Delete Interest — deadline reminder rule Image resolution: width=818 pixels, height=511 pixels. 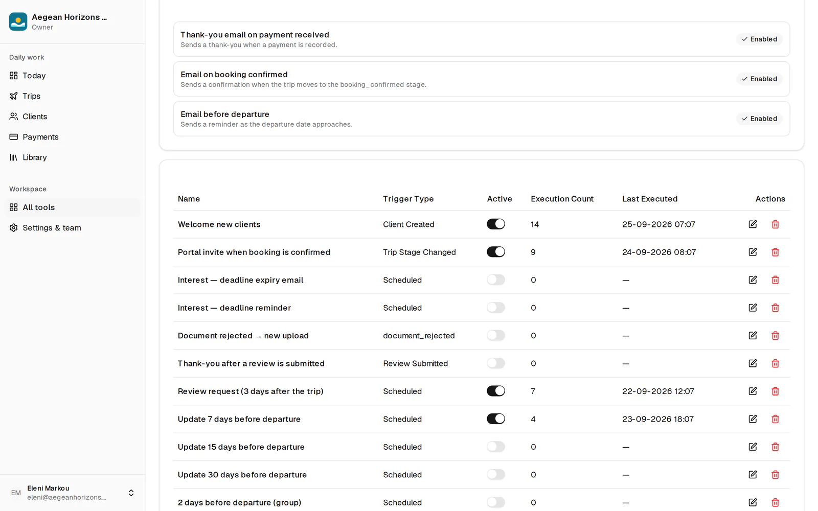775,308
